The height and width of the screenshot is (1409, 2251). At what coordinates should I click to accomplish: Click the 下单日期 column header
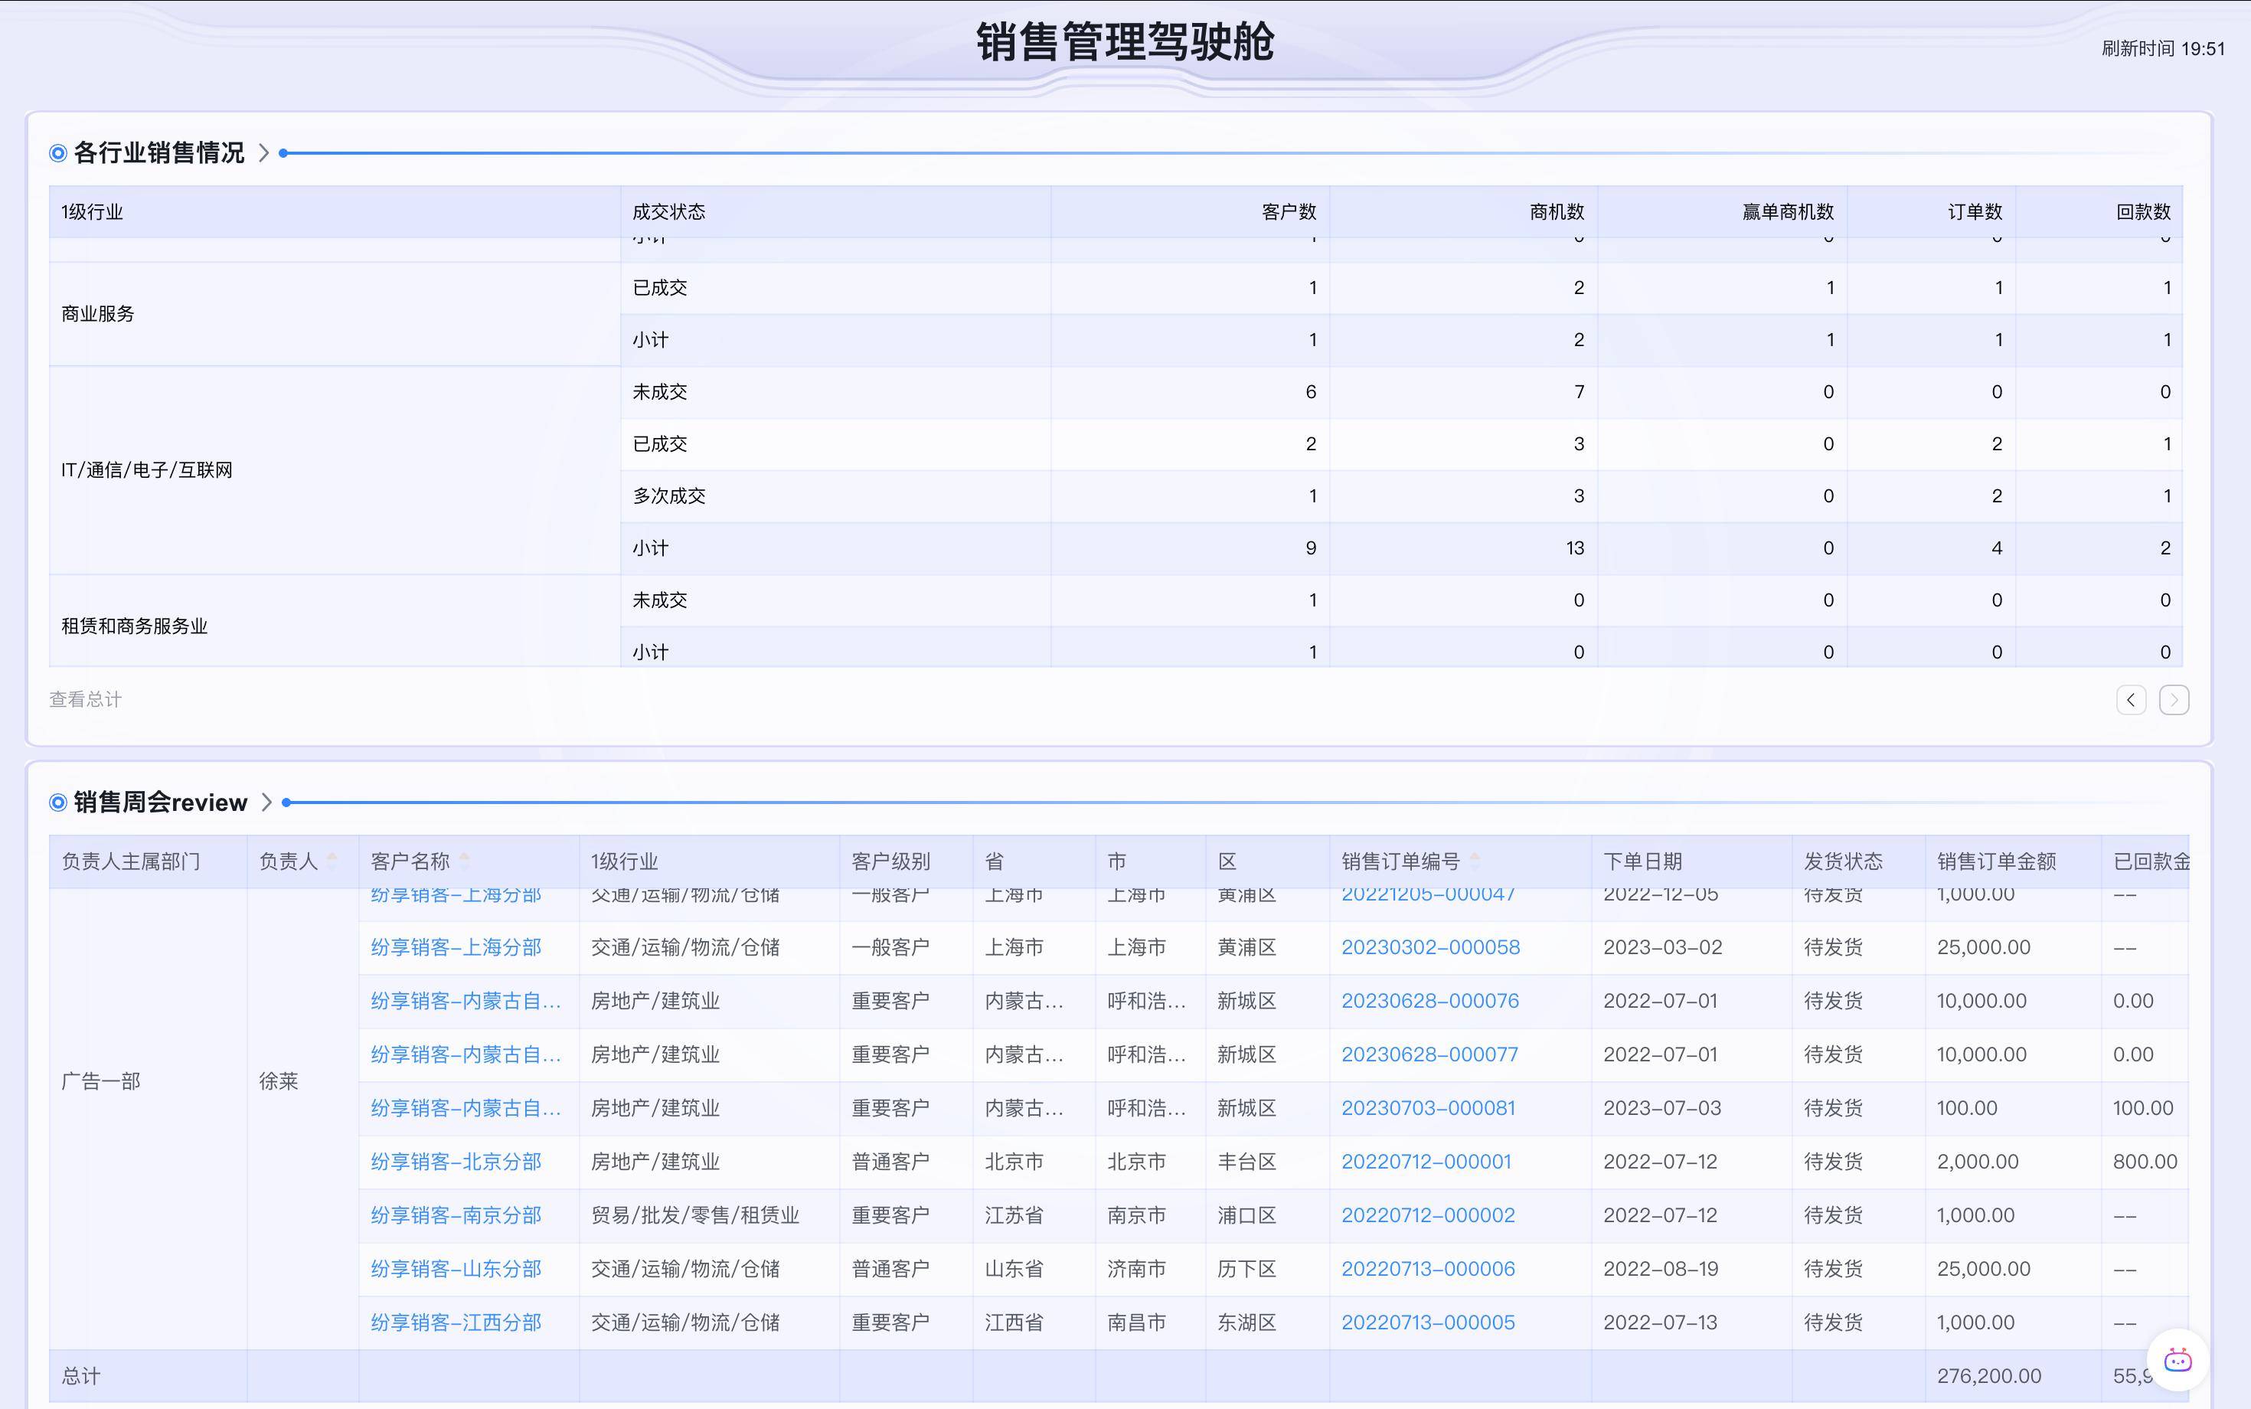1642,861
